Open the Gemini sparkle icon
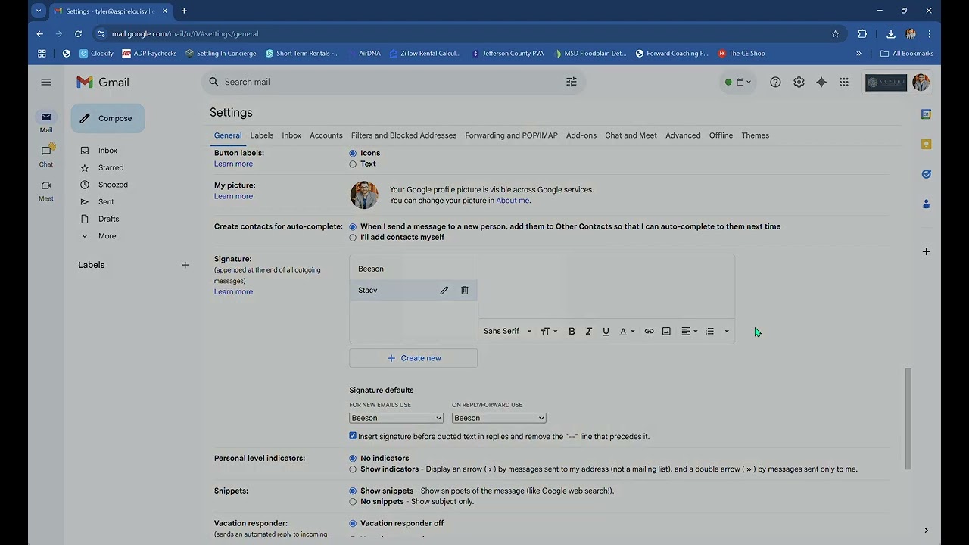This screenshot has height=545, width=969. tap(821, 82)
